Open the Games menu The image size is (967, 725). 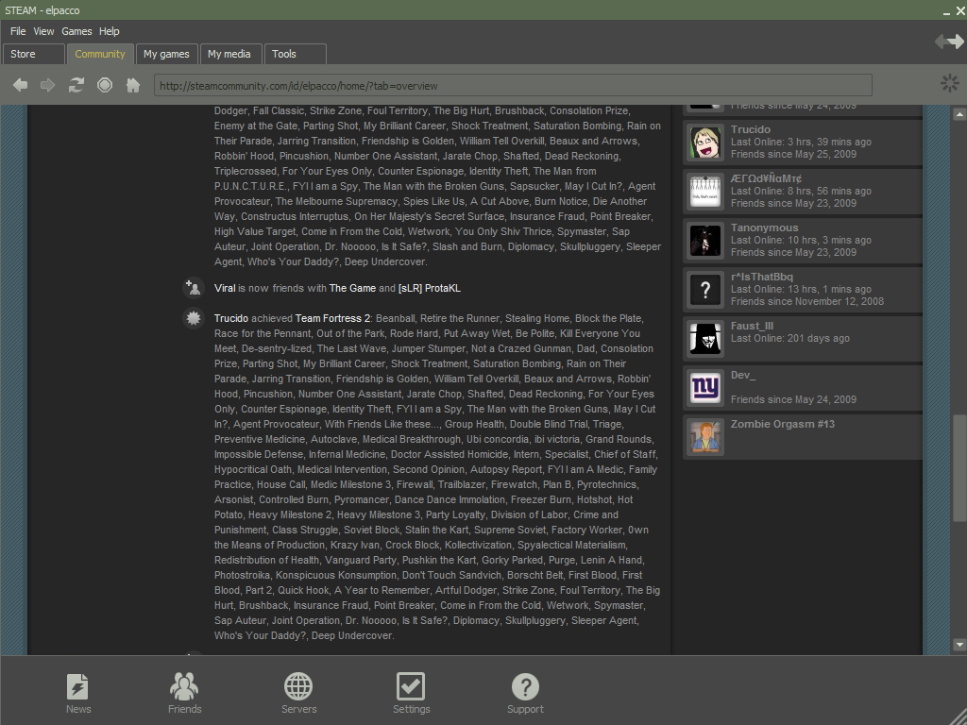pos(76,31)
